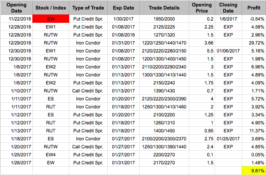Click the 1220/1250/1440/1470 trade details cell

coord(164,43)
